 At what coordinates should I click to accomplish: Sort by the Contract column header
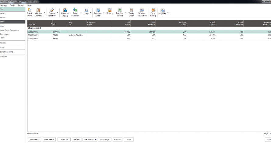(40, 23)
